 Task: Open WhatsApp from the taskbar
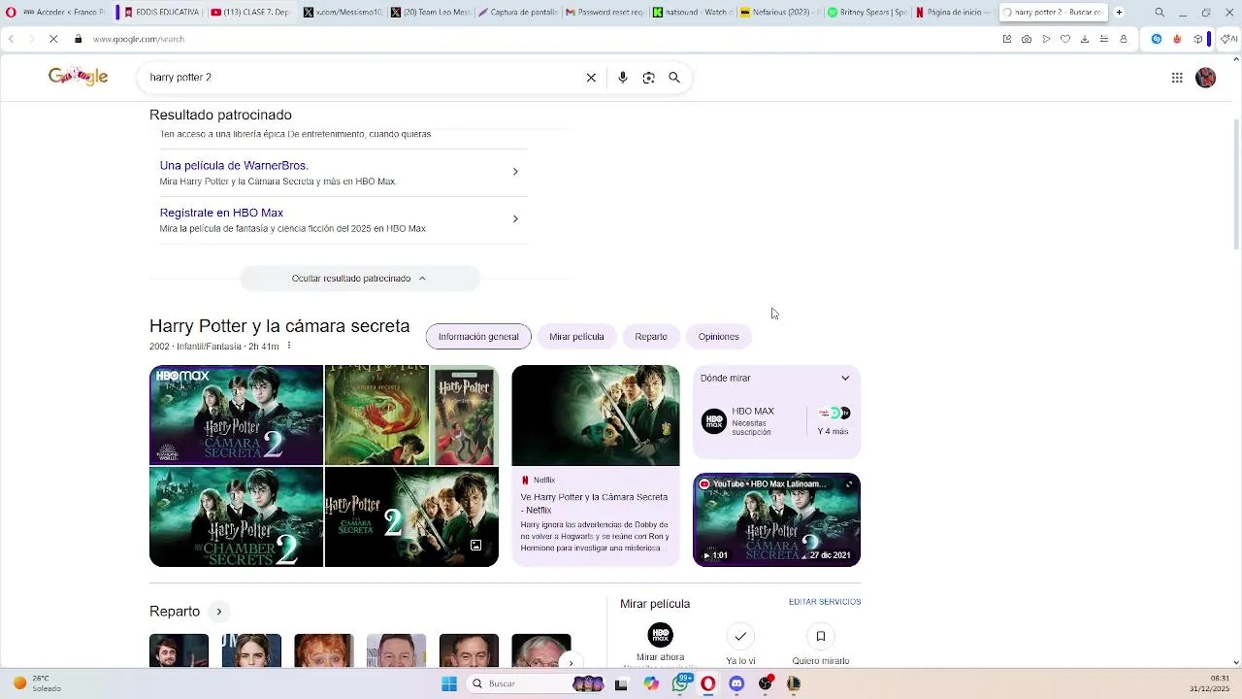point(680,683)
